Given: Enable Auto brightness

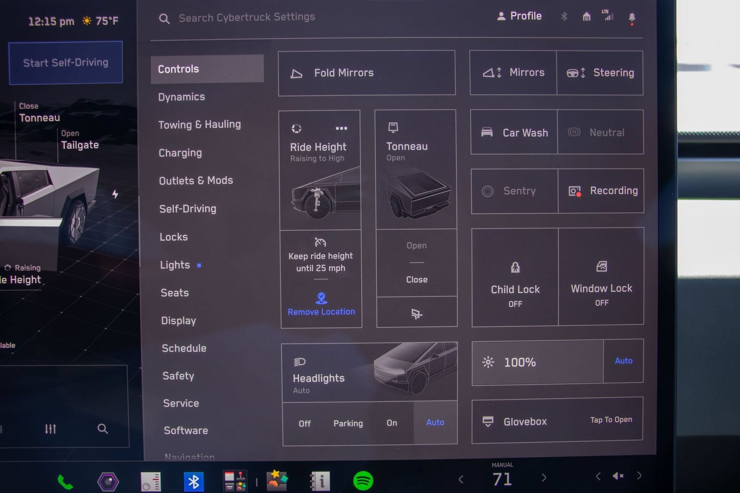Looking at the screenshot, I should [623, 361].
